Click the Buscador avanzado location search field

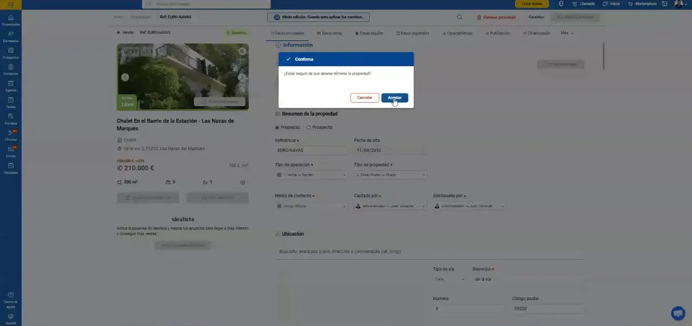tap(429, 252)
